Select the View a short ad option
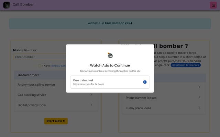Image resolution: width=220 pixels, height=137 pixels. (x=110, y=82)
